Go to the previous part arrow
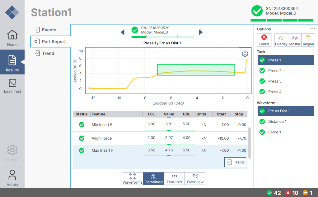Image resolution: width=318 pixels, height=197 pixels. [x=123, y=32]
